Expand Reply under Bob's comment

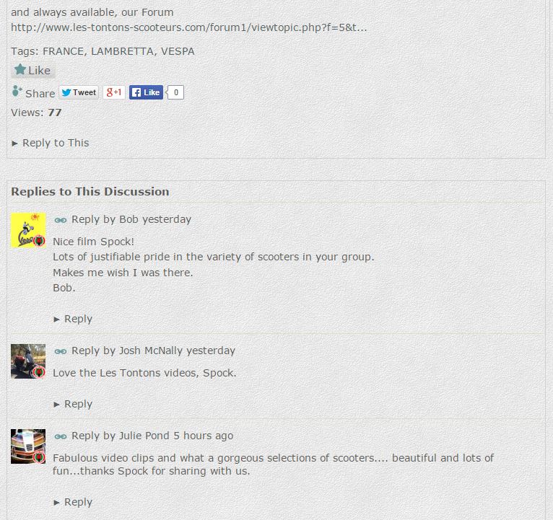(x=73, y=319)
